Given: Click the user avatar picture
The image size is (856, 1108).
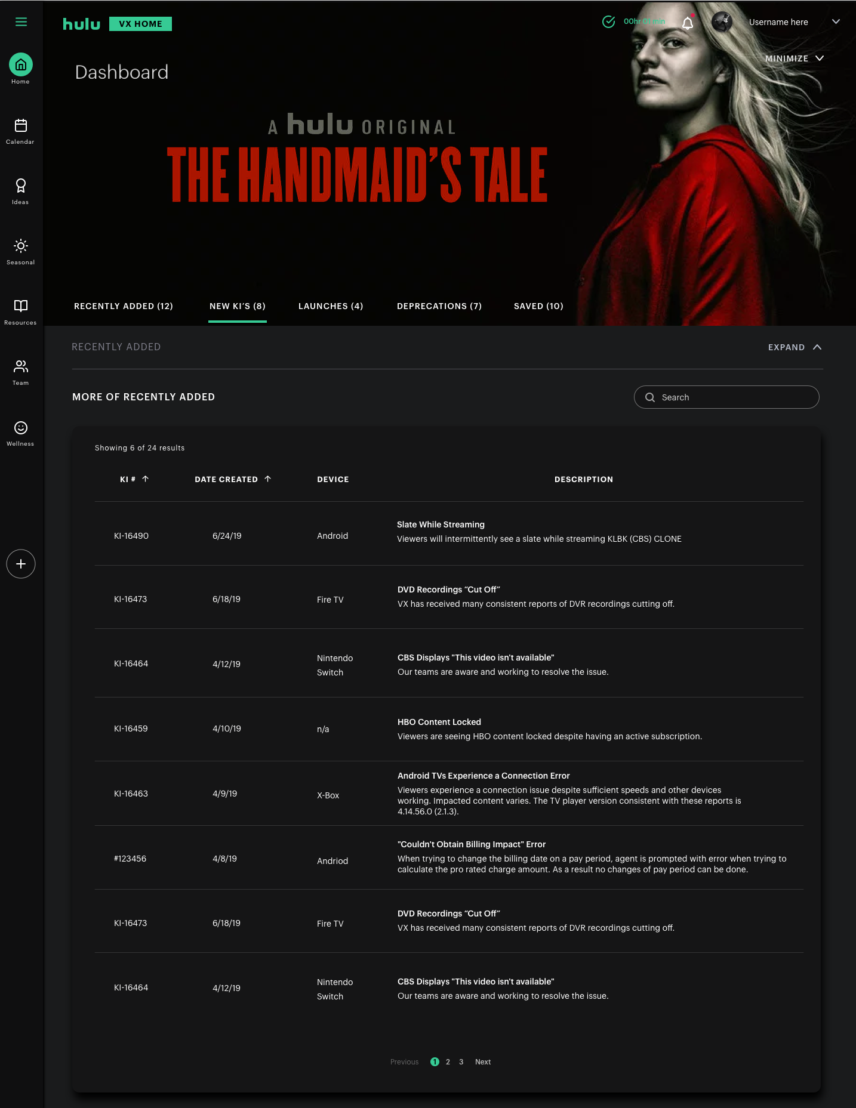Looking at the screenshot, I should coord(722,22).
